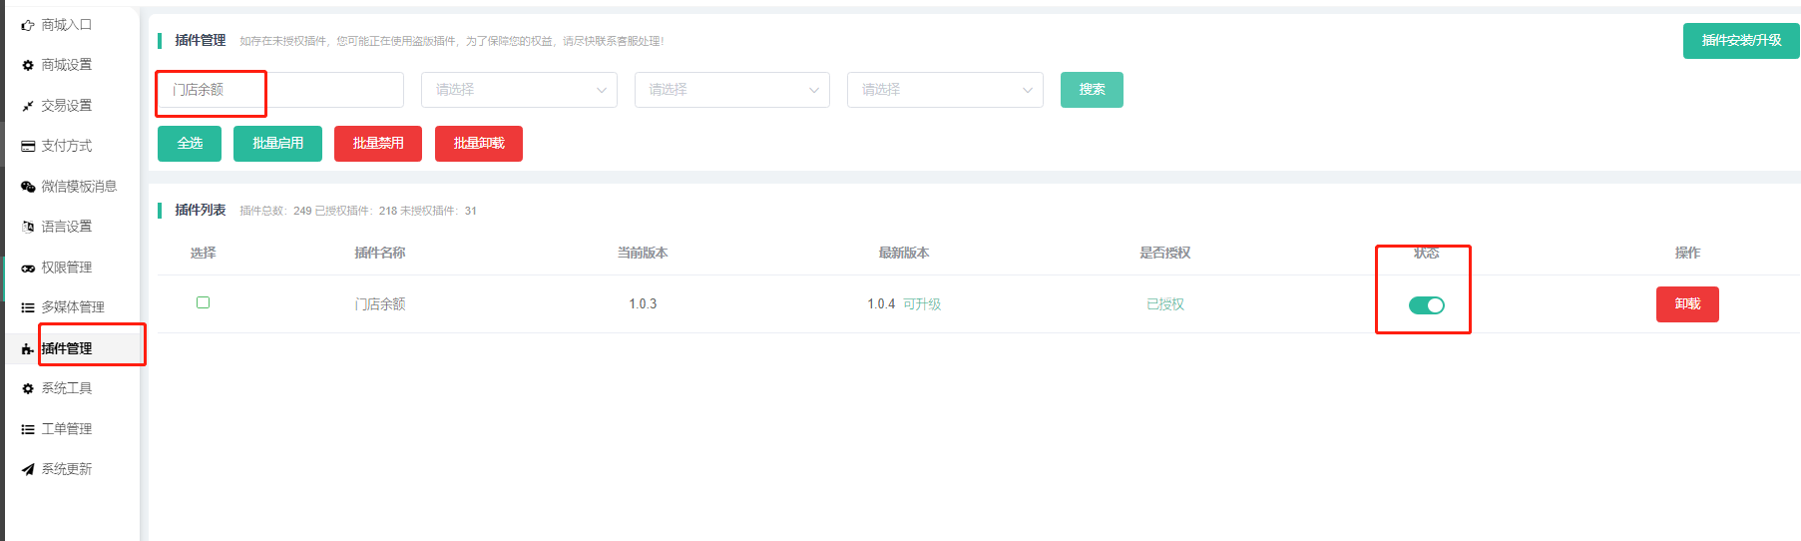This screenshot has height=541, width=1801.
Task: Open 权限管理 menu item
Action: [66, 268]
